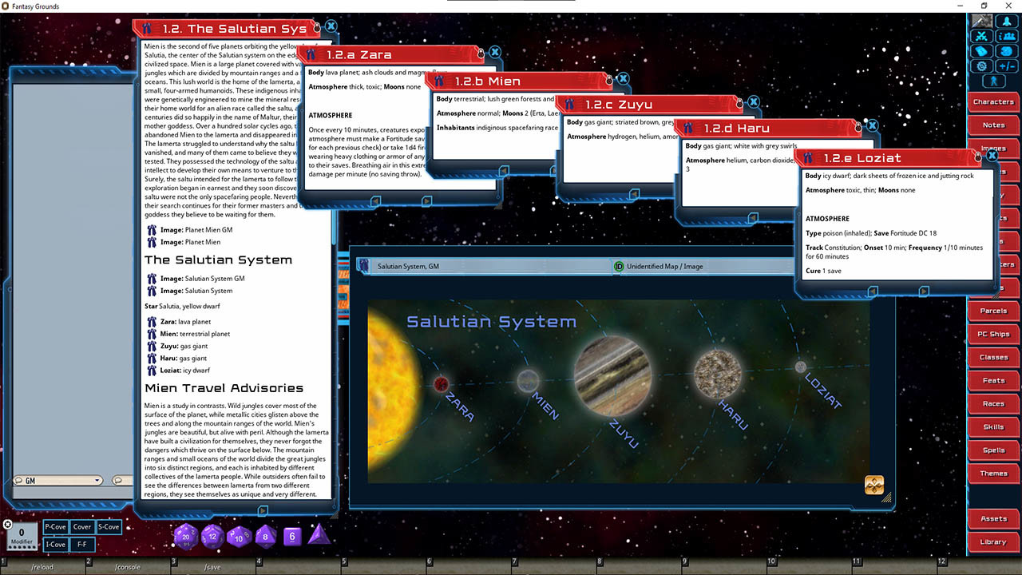Switch to the Library sidebar tab

pos(992,541)
